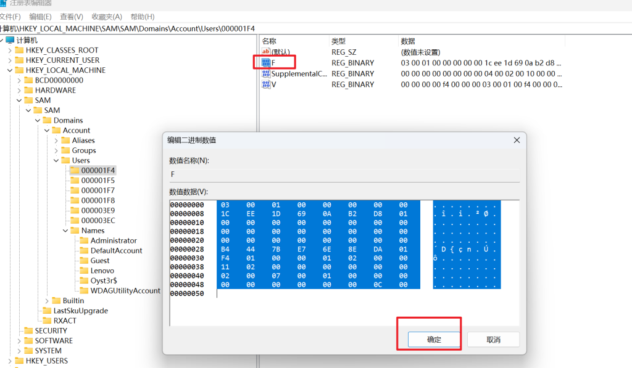Collapse the Users tree node
The image size is (632, 368).
(56, 160)
